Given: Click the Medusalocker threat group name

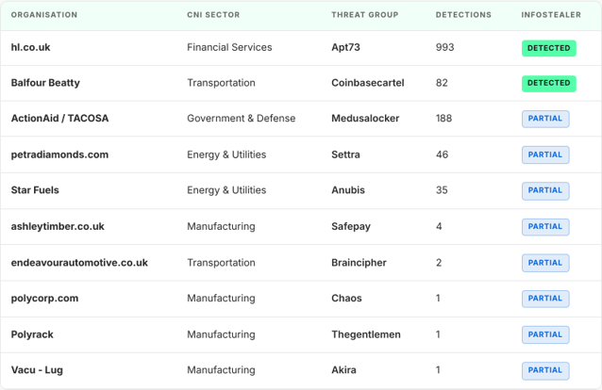Looking at the screenshot, I should coord(365,118).
